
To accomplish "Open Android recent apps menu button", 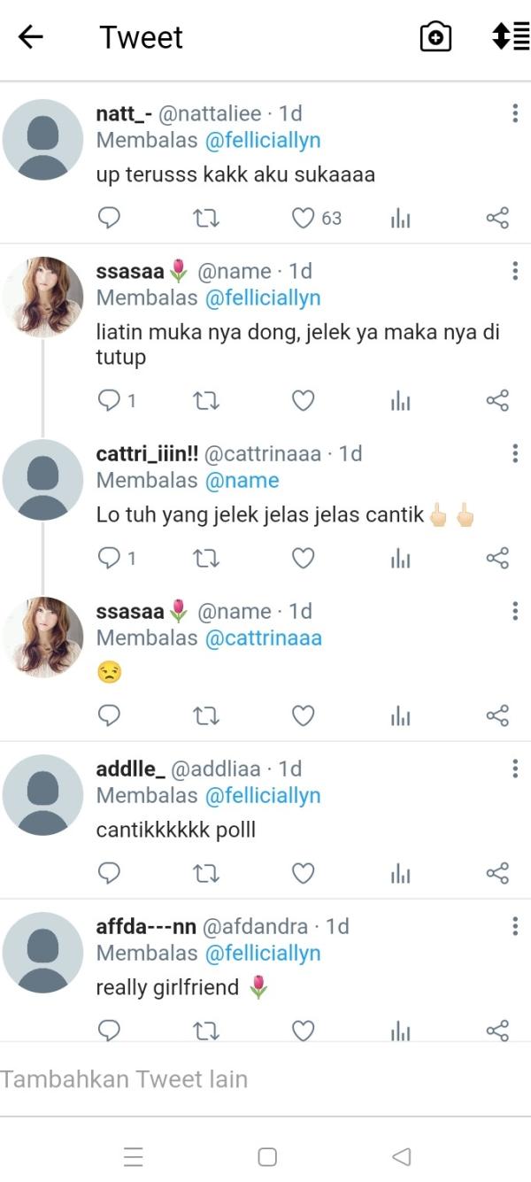I will coord(134,1156).
